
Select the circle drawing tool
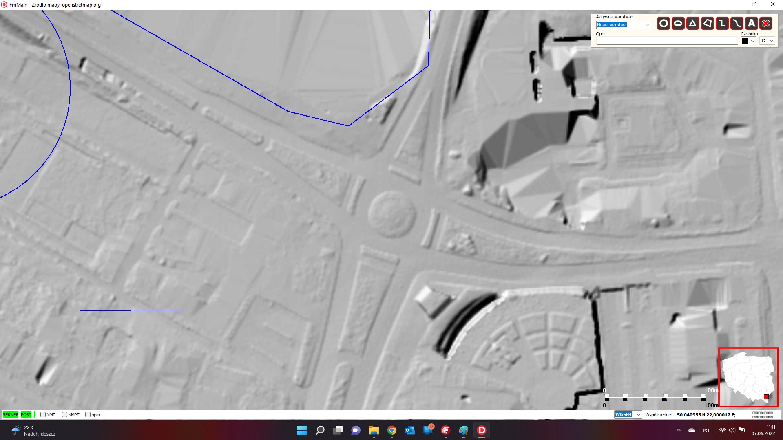click(663, 23)
